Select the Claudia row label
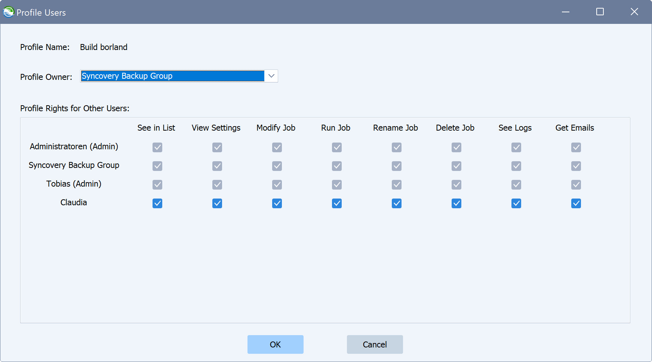 [73, 202]
